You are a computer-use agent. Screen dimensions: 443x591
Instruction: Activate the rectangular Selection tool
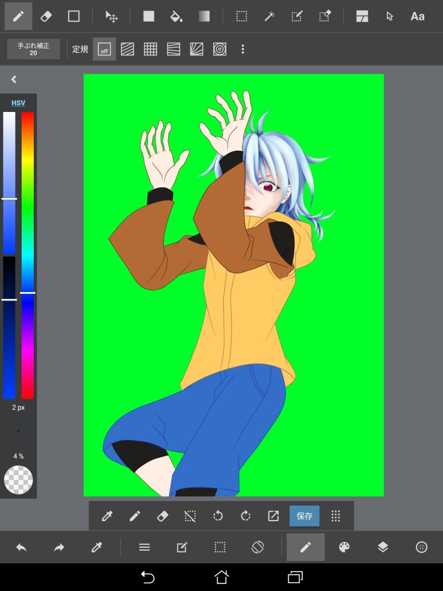click(x=241, y=16)
